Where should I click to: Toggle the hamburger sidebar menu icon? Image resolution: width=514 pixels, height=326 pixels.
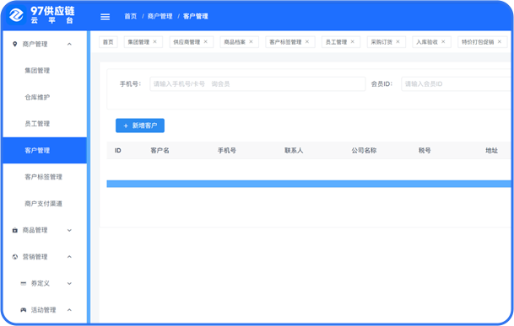click(105, 17)
